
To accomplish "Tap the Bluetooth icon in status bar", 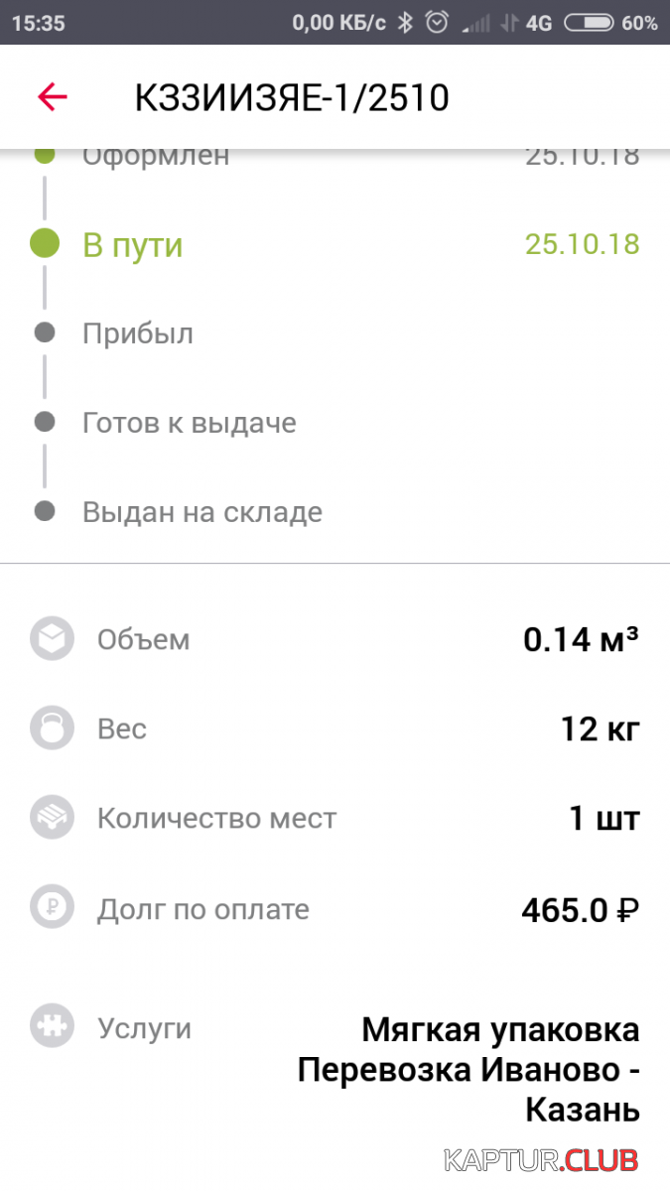I will (x=405, y=23).
